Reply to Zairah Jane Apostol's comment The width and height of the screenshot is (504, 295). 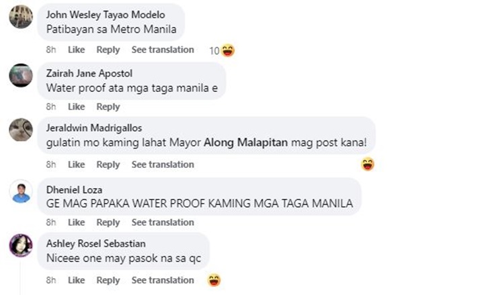[x=108, y=107]
